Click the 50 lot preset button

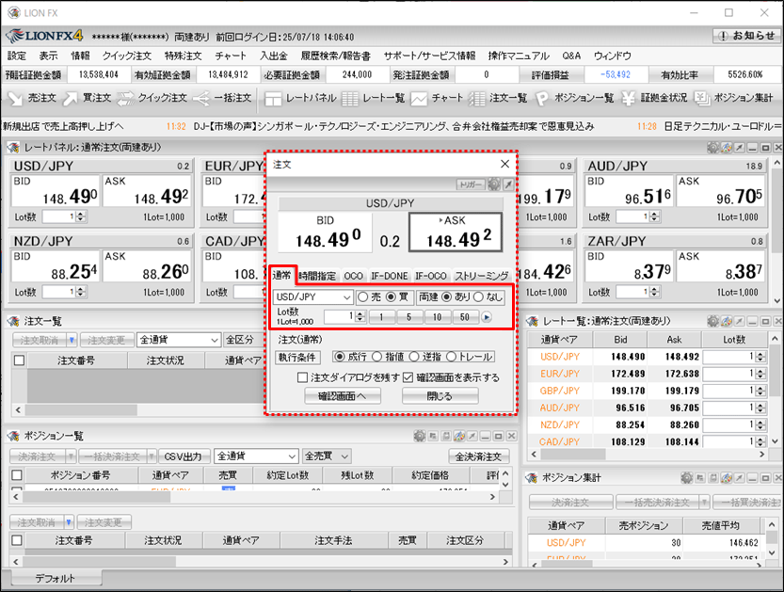coord(465,317)
